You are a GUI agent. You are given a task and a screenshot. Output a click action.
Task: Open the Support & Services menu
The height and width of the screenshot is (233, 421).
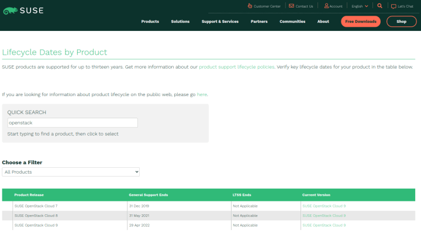click(x=220, y=22)
